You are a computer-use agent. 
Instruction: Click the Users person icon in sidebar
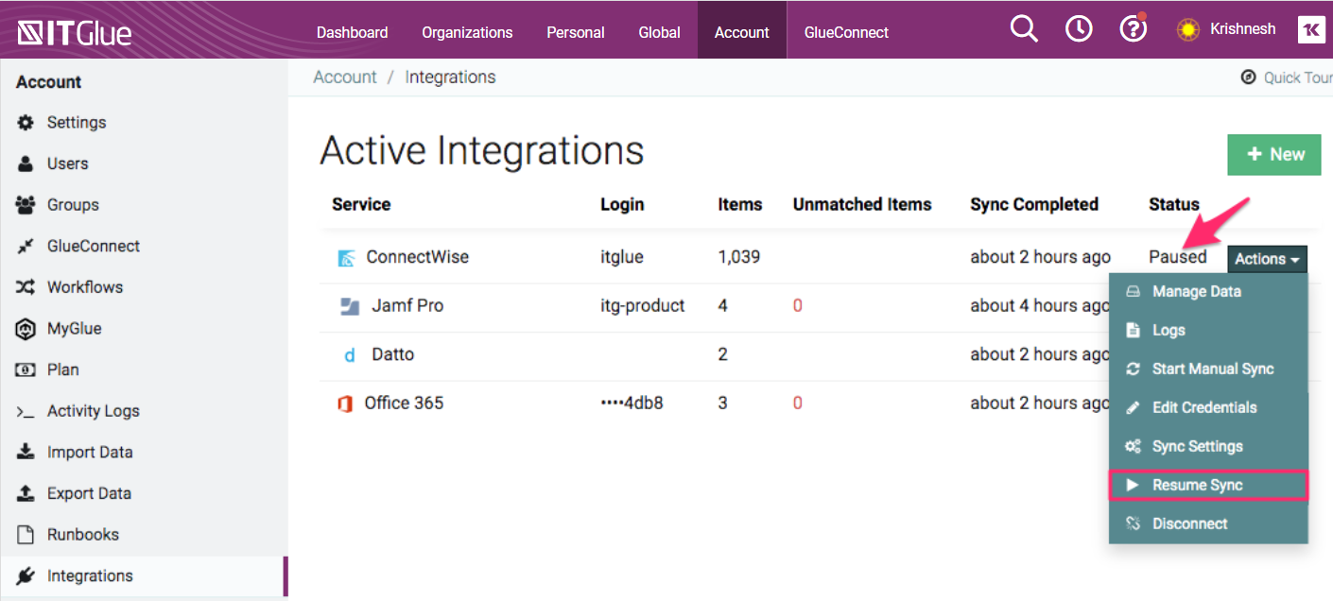26,163
